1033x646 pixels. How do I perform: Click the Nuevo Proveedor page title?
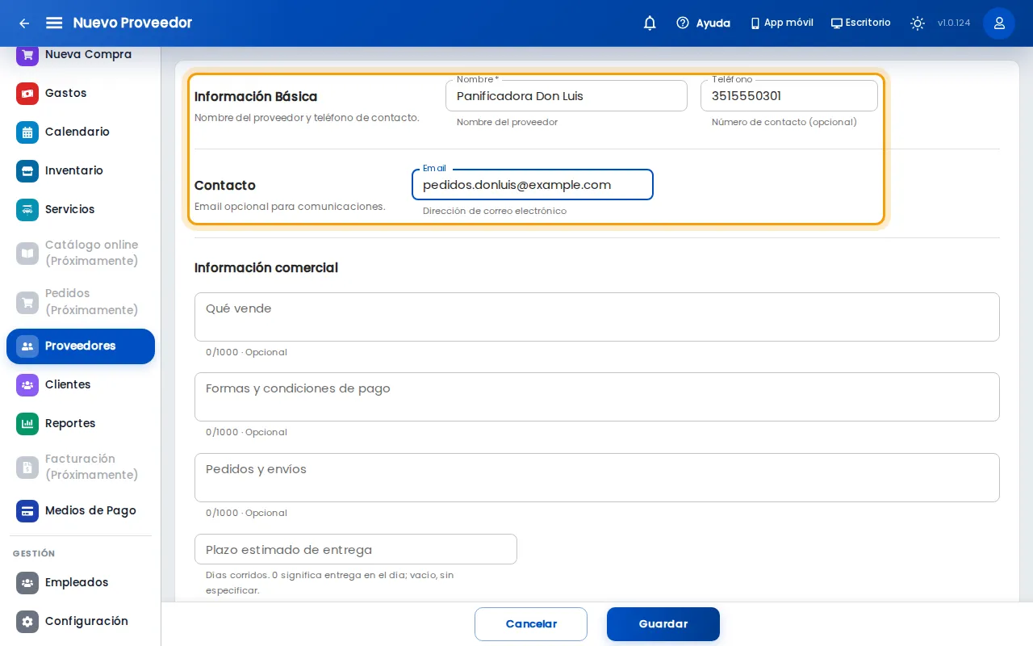tap(132, 23)
